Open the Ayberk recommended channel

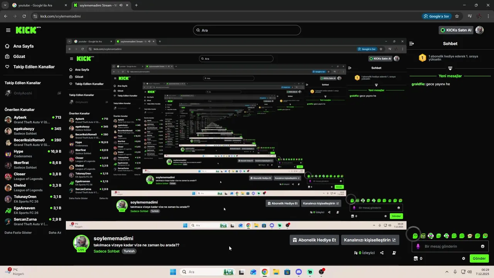click(x=33, y=120)
